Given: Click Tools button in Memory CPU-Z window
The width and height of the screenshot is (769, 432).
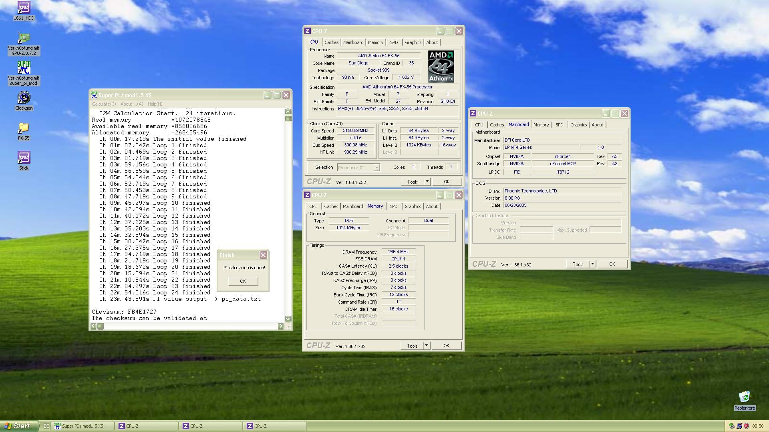Looking at the screenshot, I should (x=412, y=346).
